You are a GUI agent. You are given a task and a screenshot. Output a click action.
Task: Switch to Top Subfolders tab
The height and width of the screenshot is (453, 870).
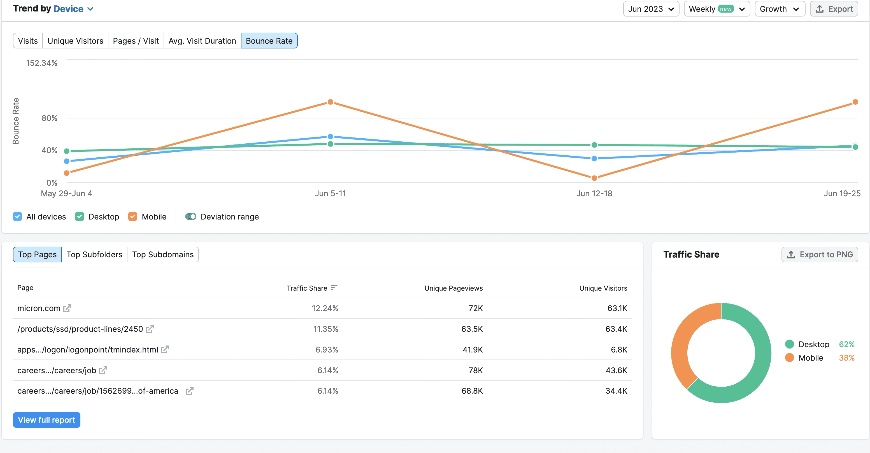point(94,254)
